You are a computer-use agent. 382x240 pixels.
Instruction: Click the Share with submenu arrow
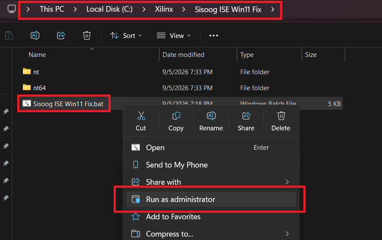(287, 182)
